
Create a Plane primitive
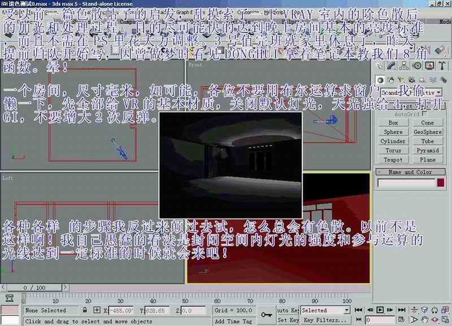pos(428,160)
